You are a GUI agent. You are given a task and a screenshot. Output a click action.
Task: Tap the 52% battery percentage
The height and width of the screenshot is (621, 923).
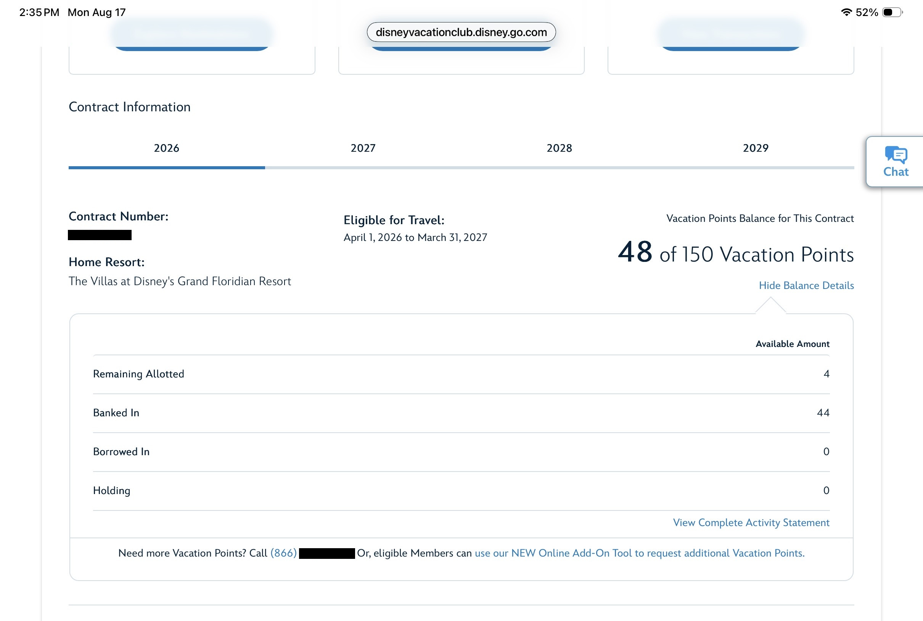coord(867,12)
